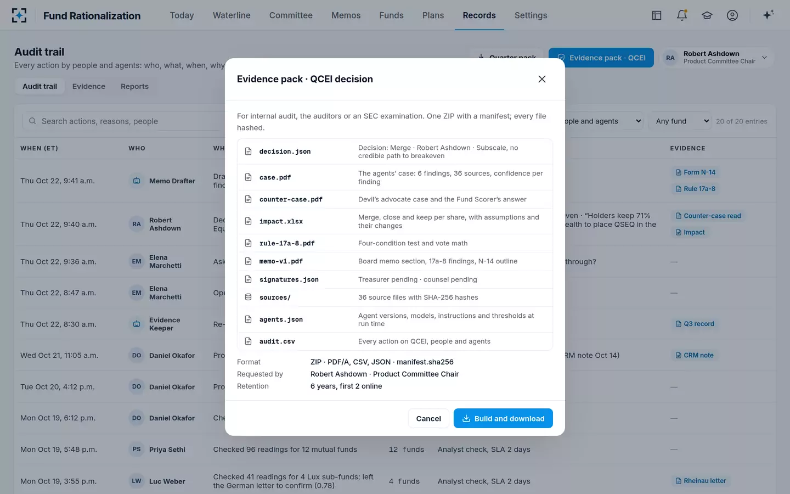Go to the Today tab

point(182,15)
